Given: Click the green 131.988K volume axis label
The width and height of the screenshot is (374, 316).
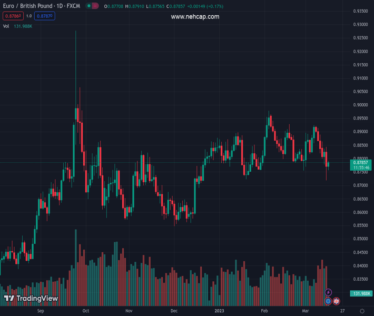Looking at the screenshot, I should [x=361, y=293].
